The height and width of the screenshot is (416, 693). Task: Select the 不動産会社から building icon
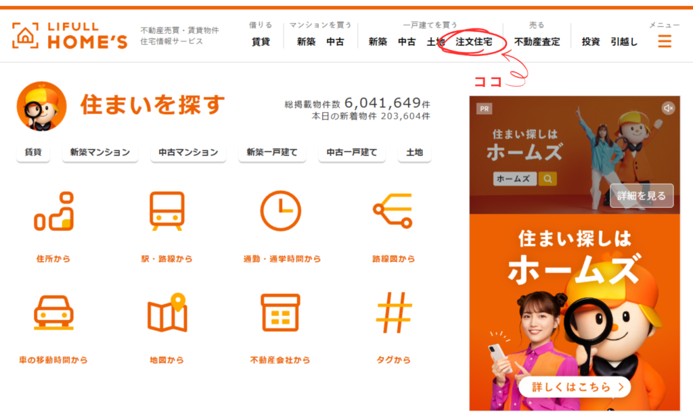coord(281,313)
